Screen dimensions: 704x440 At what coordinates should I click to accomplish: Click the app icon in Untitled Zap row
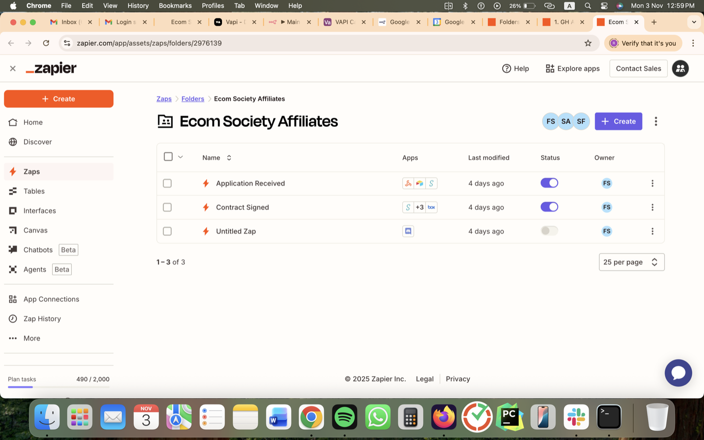point(408,231)
